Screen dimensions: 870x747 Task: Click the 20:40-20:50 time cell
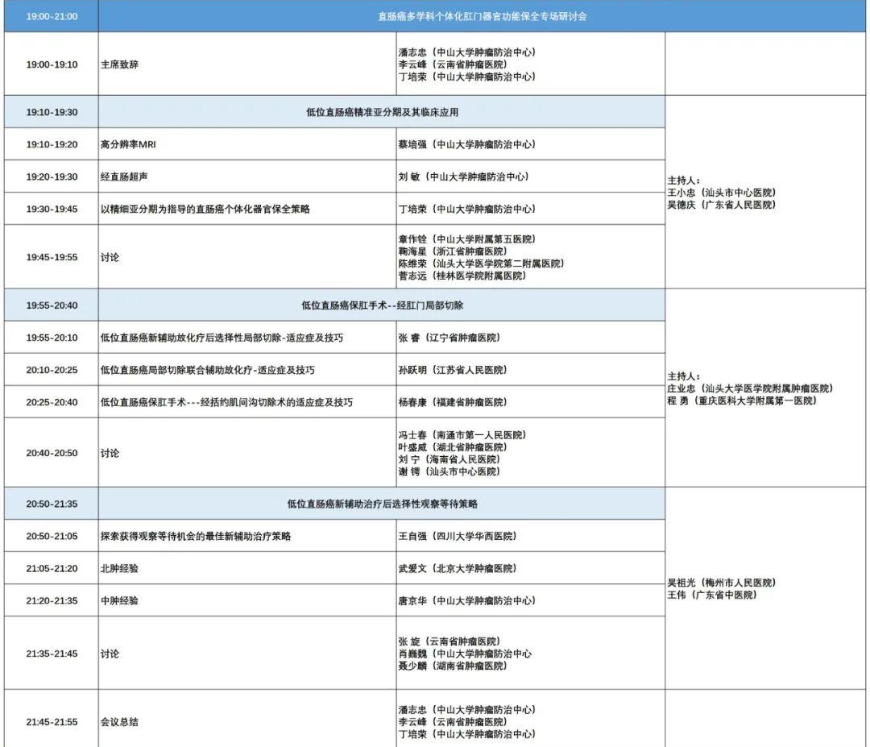coord(52,453)
